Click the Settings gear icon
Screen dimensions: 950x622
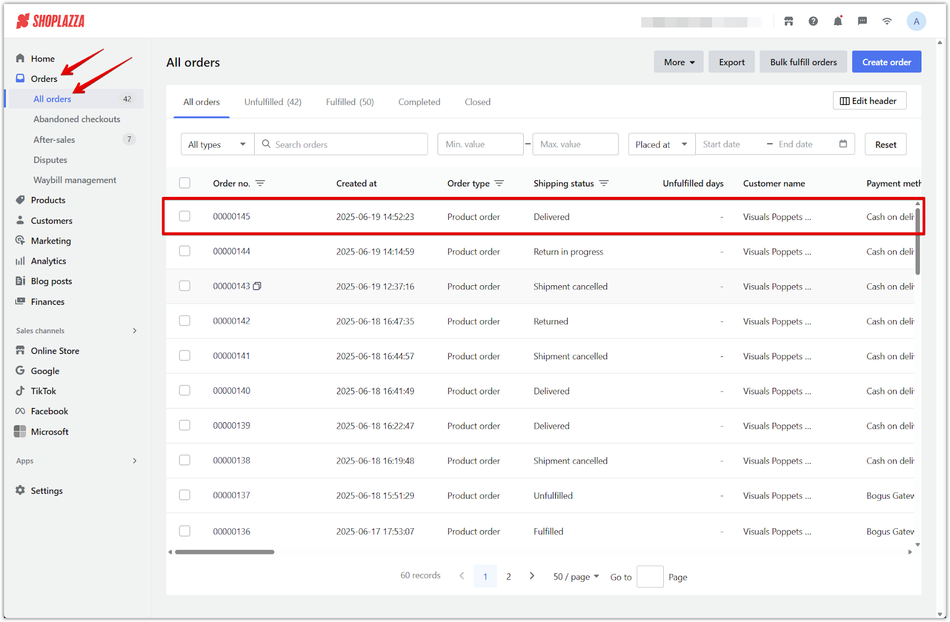pos(20,490)
